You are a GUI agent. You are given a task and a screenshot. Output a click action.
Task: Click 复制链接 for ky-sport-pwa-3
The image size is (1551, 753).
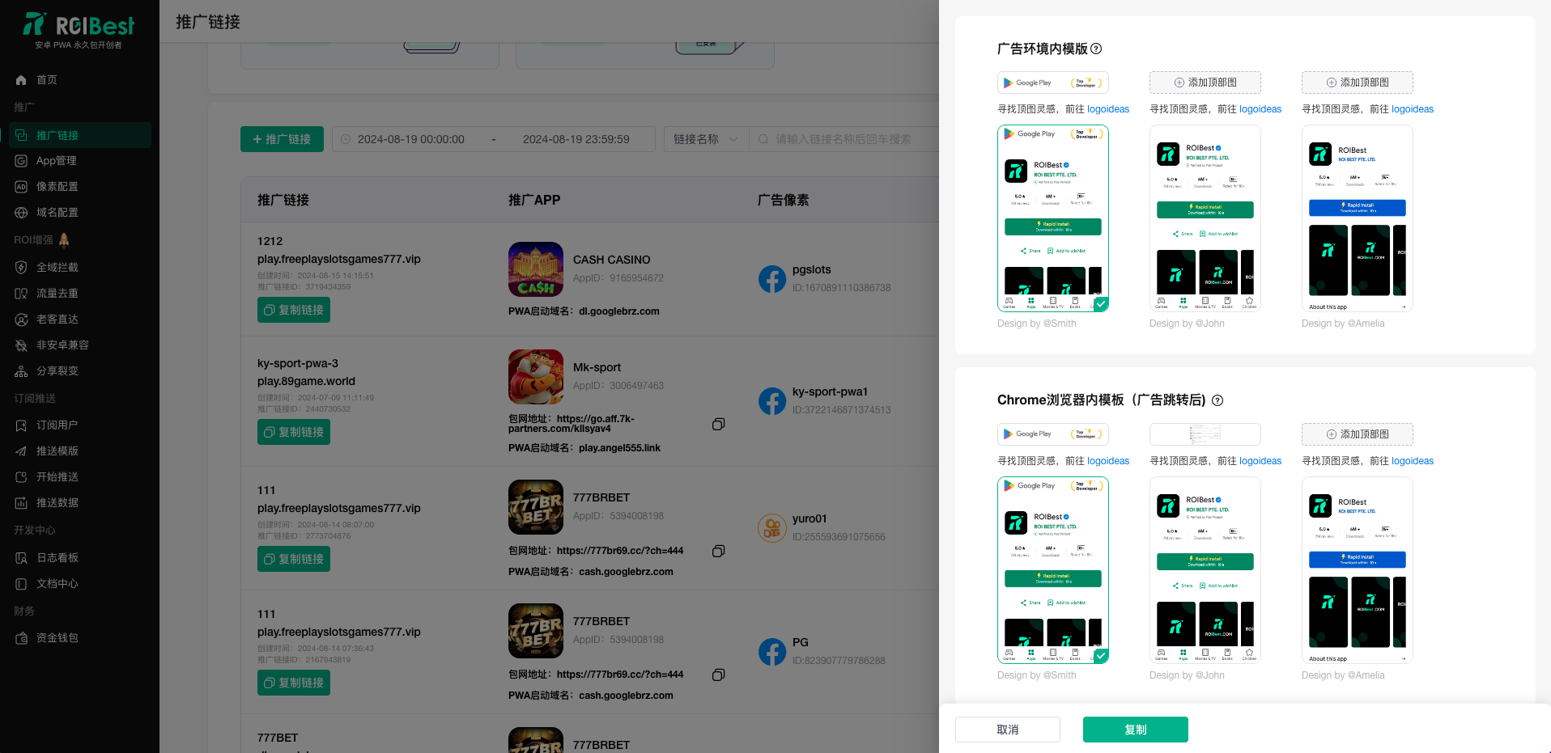[294, 432]
